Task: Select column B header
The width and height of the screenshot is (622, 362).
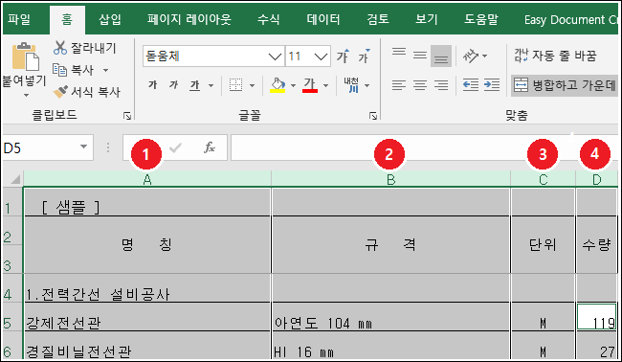Action: 390,180
